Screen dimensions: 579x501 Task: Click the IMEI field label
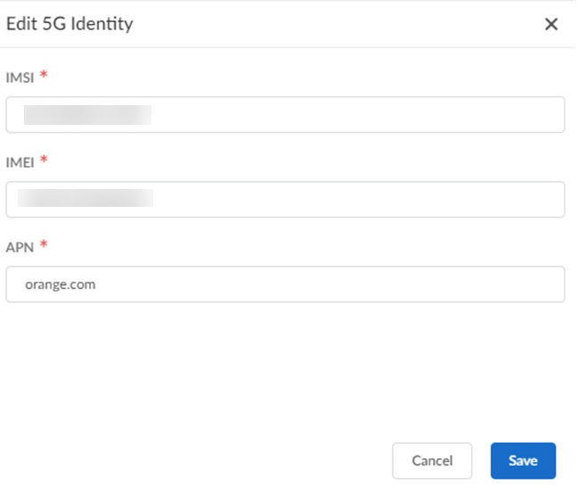tap(20, 161)
